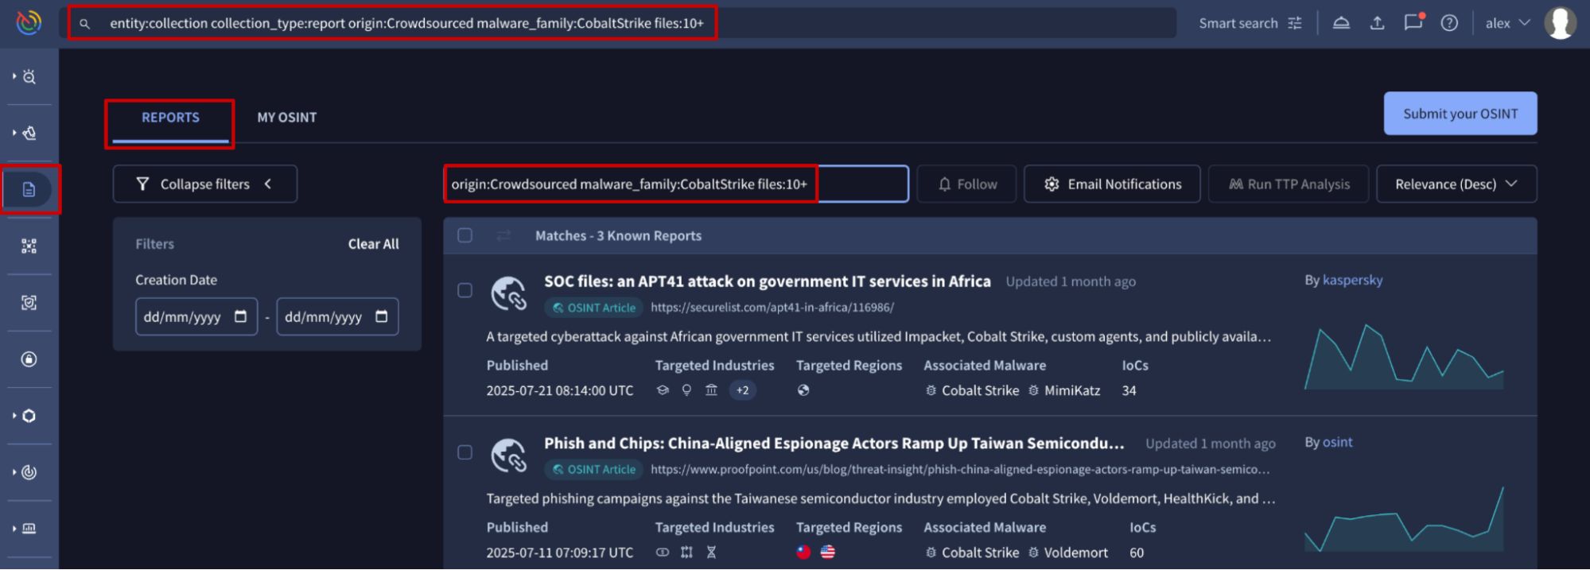Open the osint author link
The width and height of the screenshot is (1590, 570).
pyautogui.click(x=1337, y=442)
